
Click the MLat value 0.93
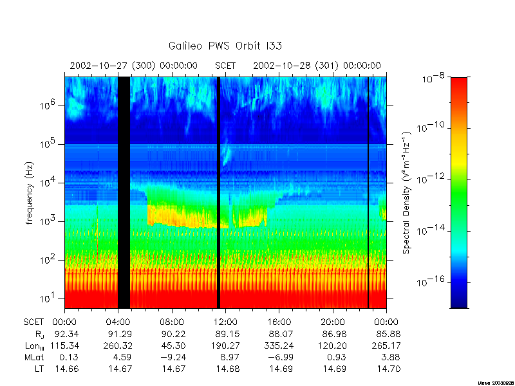tap(337, 357)
